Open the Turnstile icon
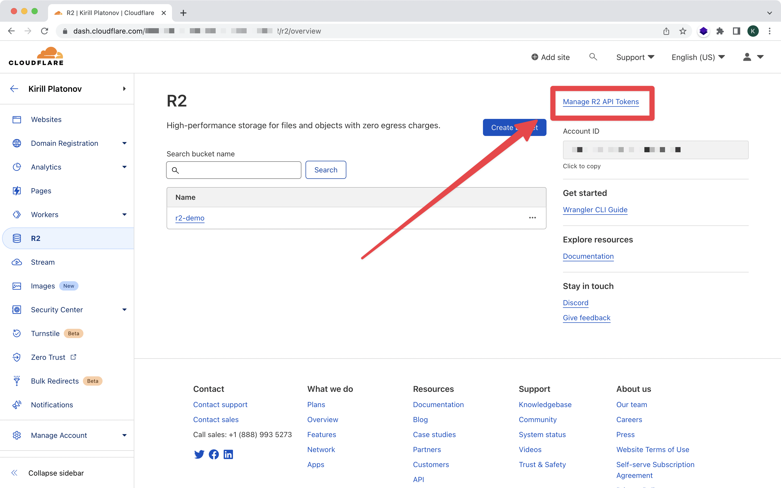 click(x=17, y=333)
